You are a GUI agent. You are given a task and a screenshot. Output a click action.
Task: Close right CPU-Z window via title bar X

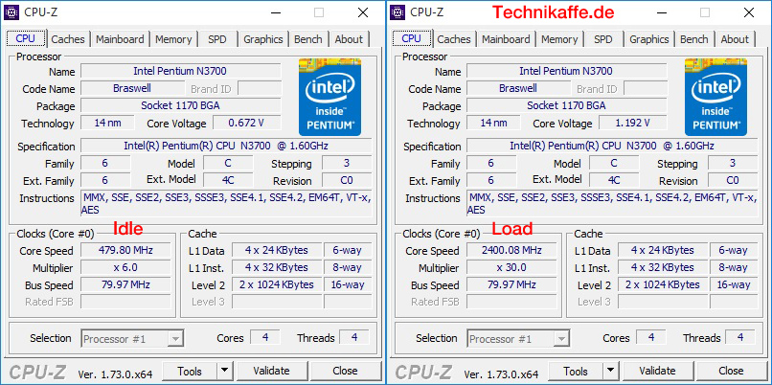pyautogui.click(x=749, y=12)
